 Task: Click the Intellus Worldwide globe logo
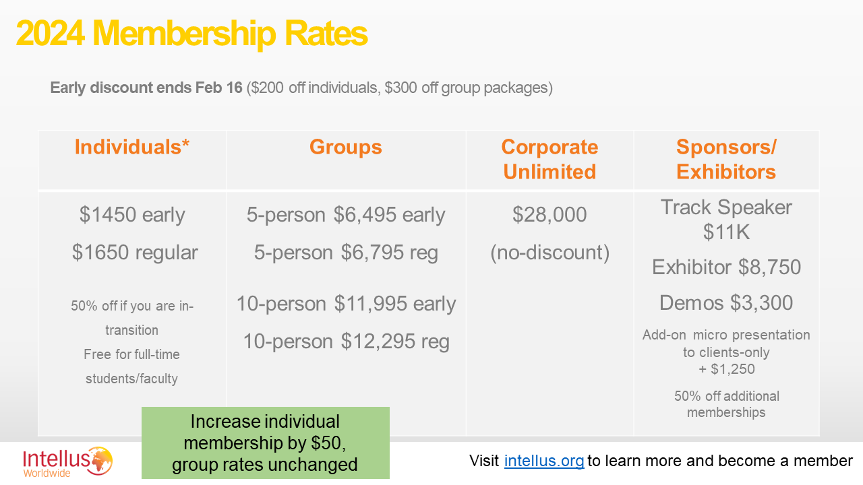98,461
